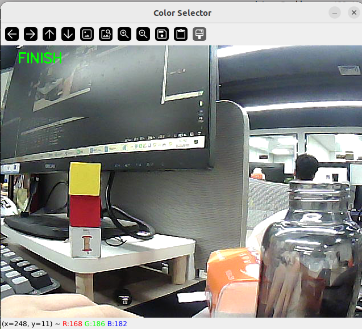The width and height of the screenshot is (362, 329).
Task: Click the green FINISH text overlay
Action: coord(40,58)
